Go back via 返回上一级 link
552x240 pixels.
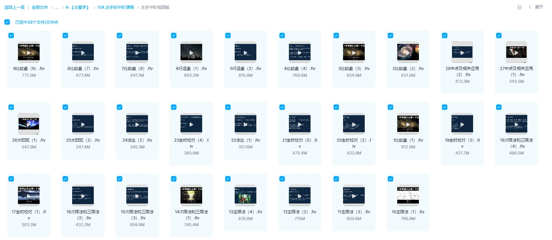[15, 7]
